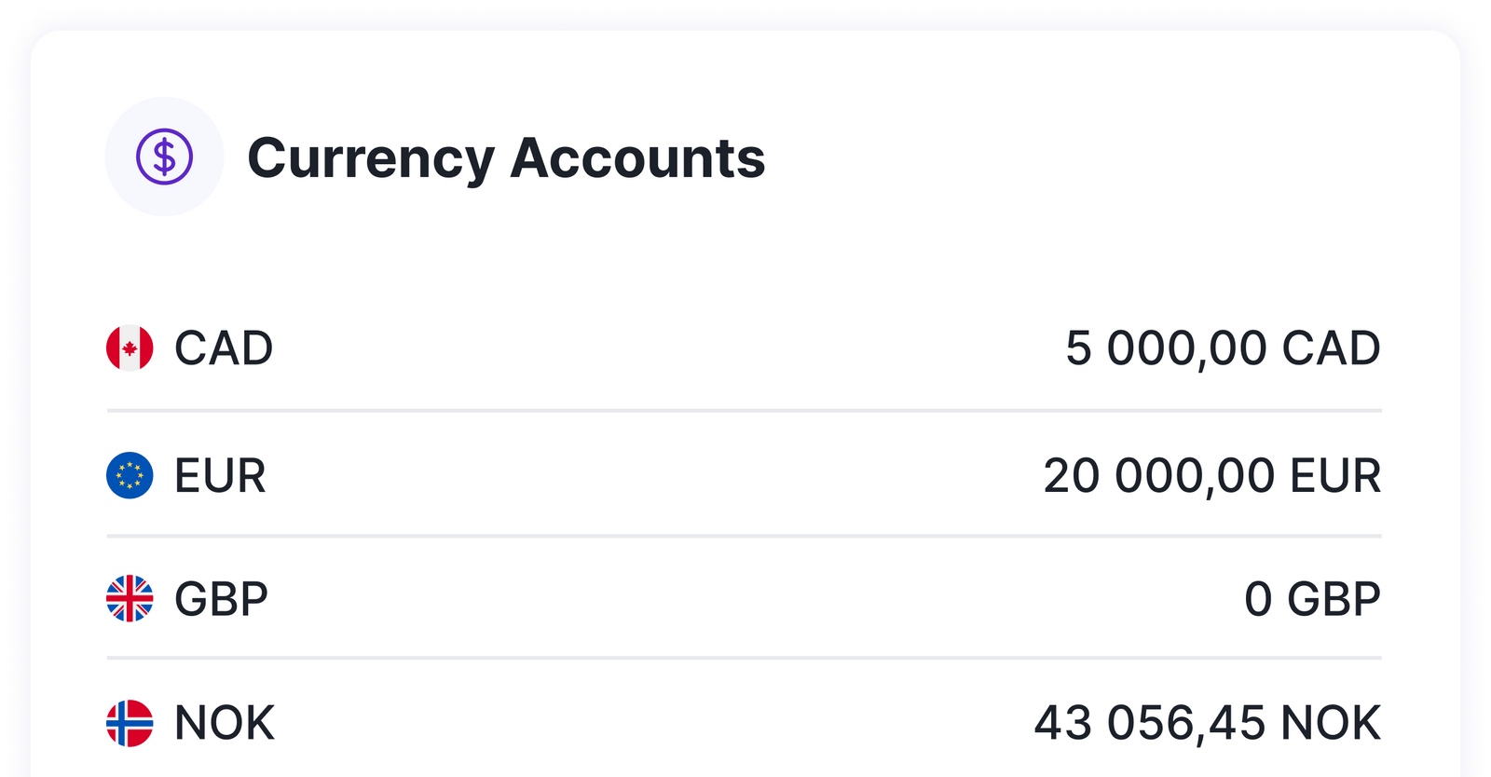1491x777 pixels.
Task: Select the Currency Accounts heading
Action: (506, 157)
